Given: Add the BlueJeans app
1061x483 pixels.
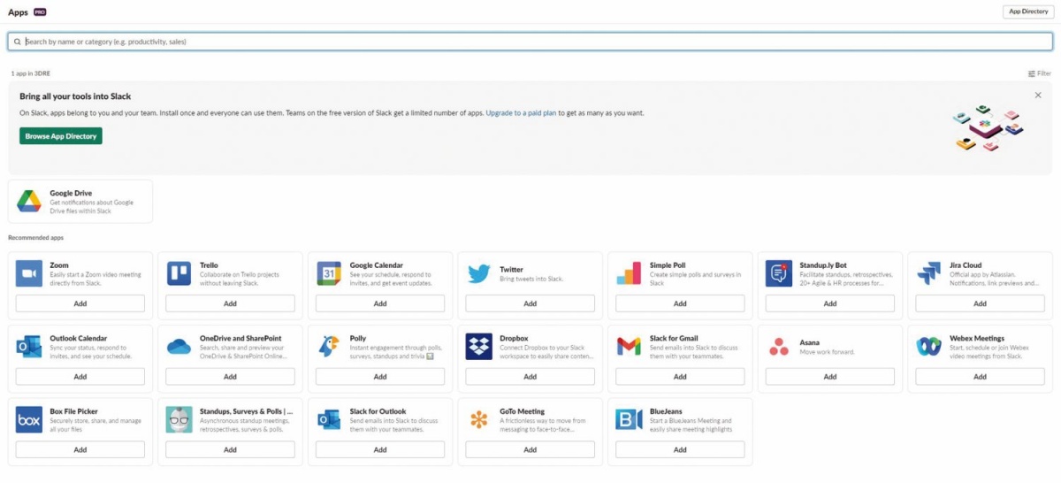Looking at the screenshot, I should 680,449.
